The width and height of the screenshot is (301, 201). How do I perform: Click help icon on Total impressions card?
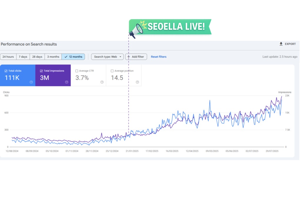(66, 82)
